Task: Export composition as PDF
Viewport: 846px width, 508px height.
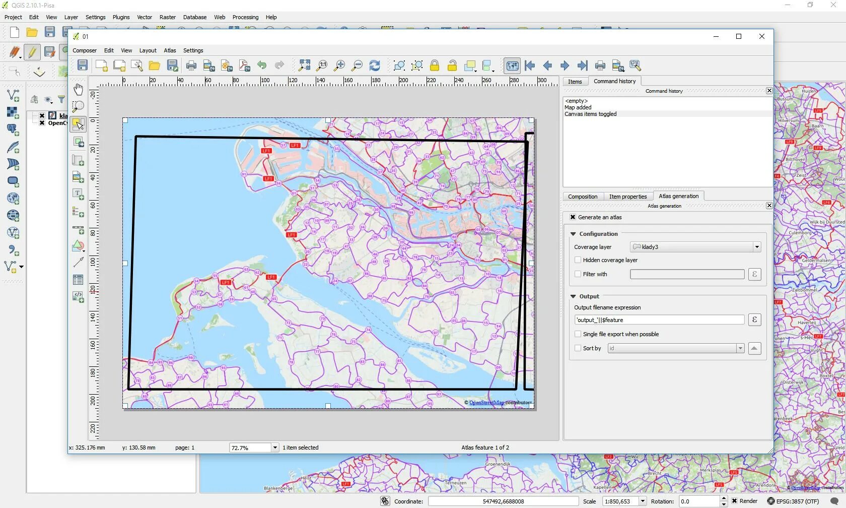Action: point(244,65)
